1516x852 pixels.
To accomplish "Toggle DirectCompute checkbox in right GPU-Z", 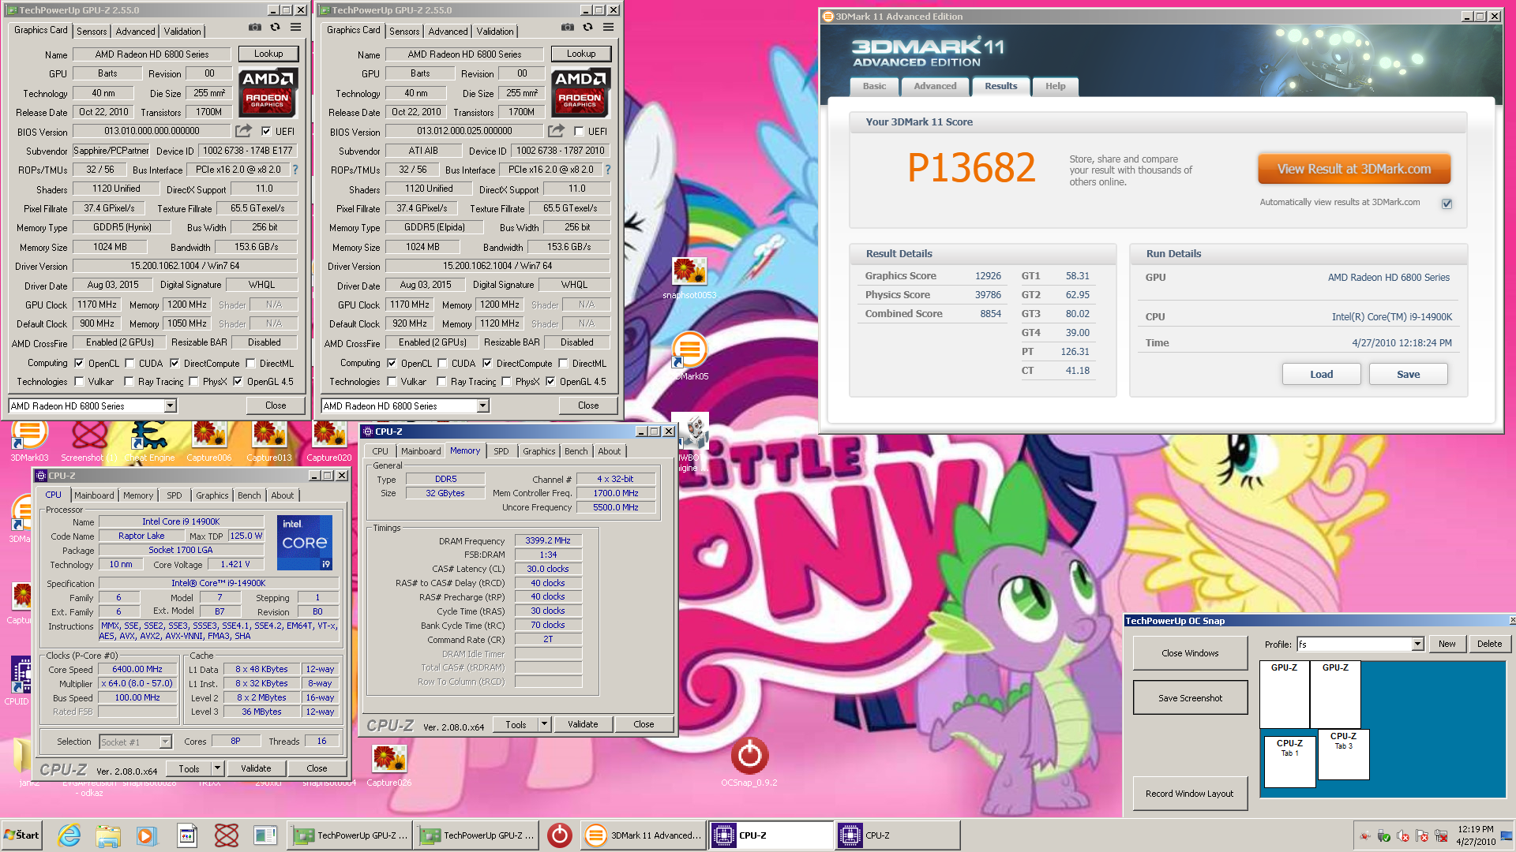I will 487,364.
